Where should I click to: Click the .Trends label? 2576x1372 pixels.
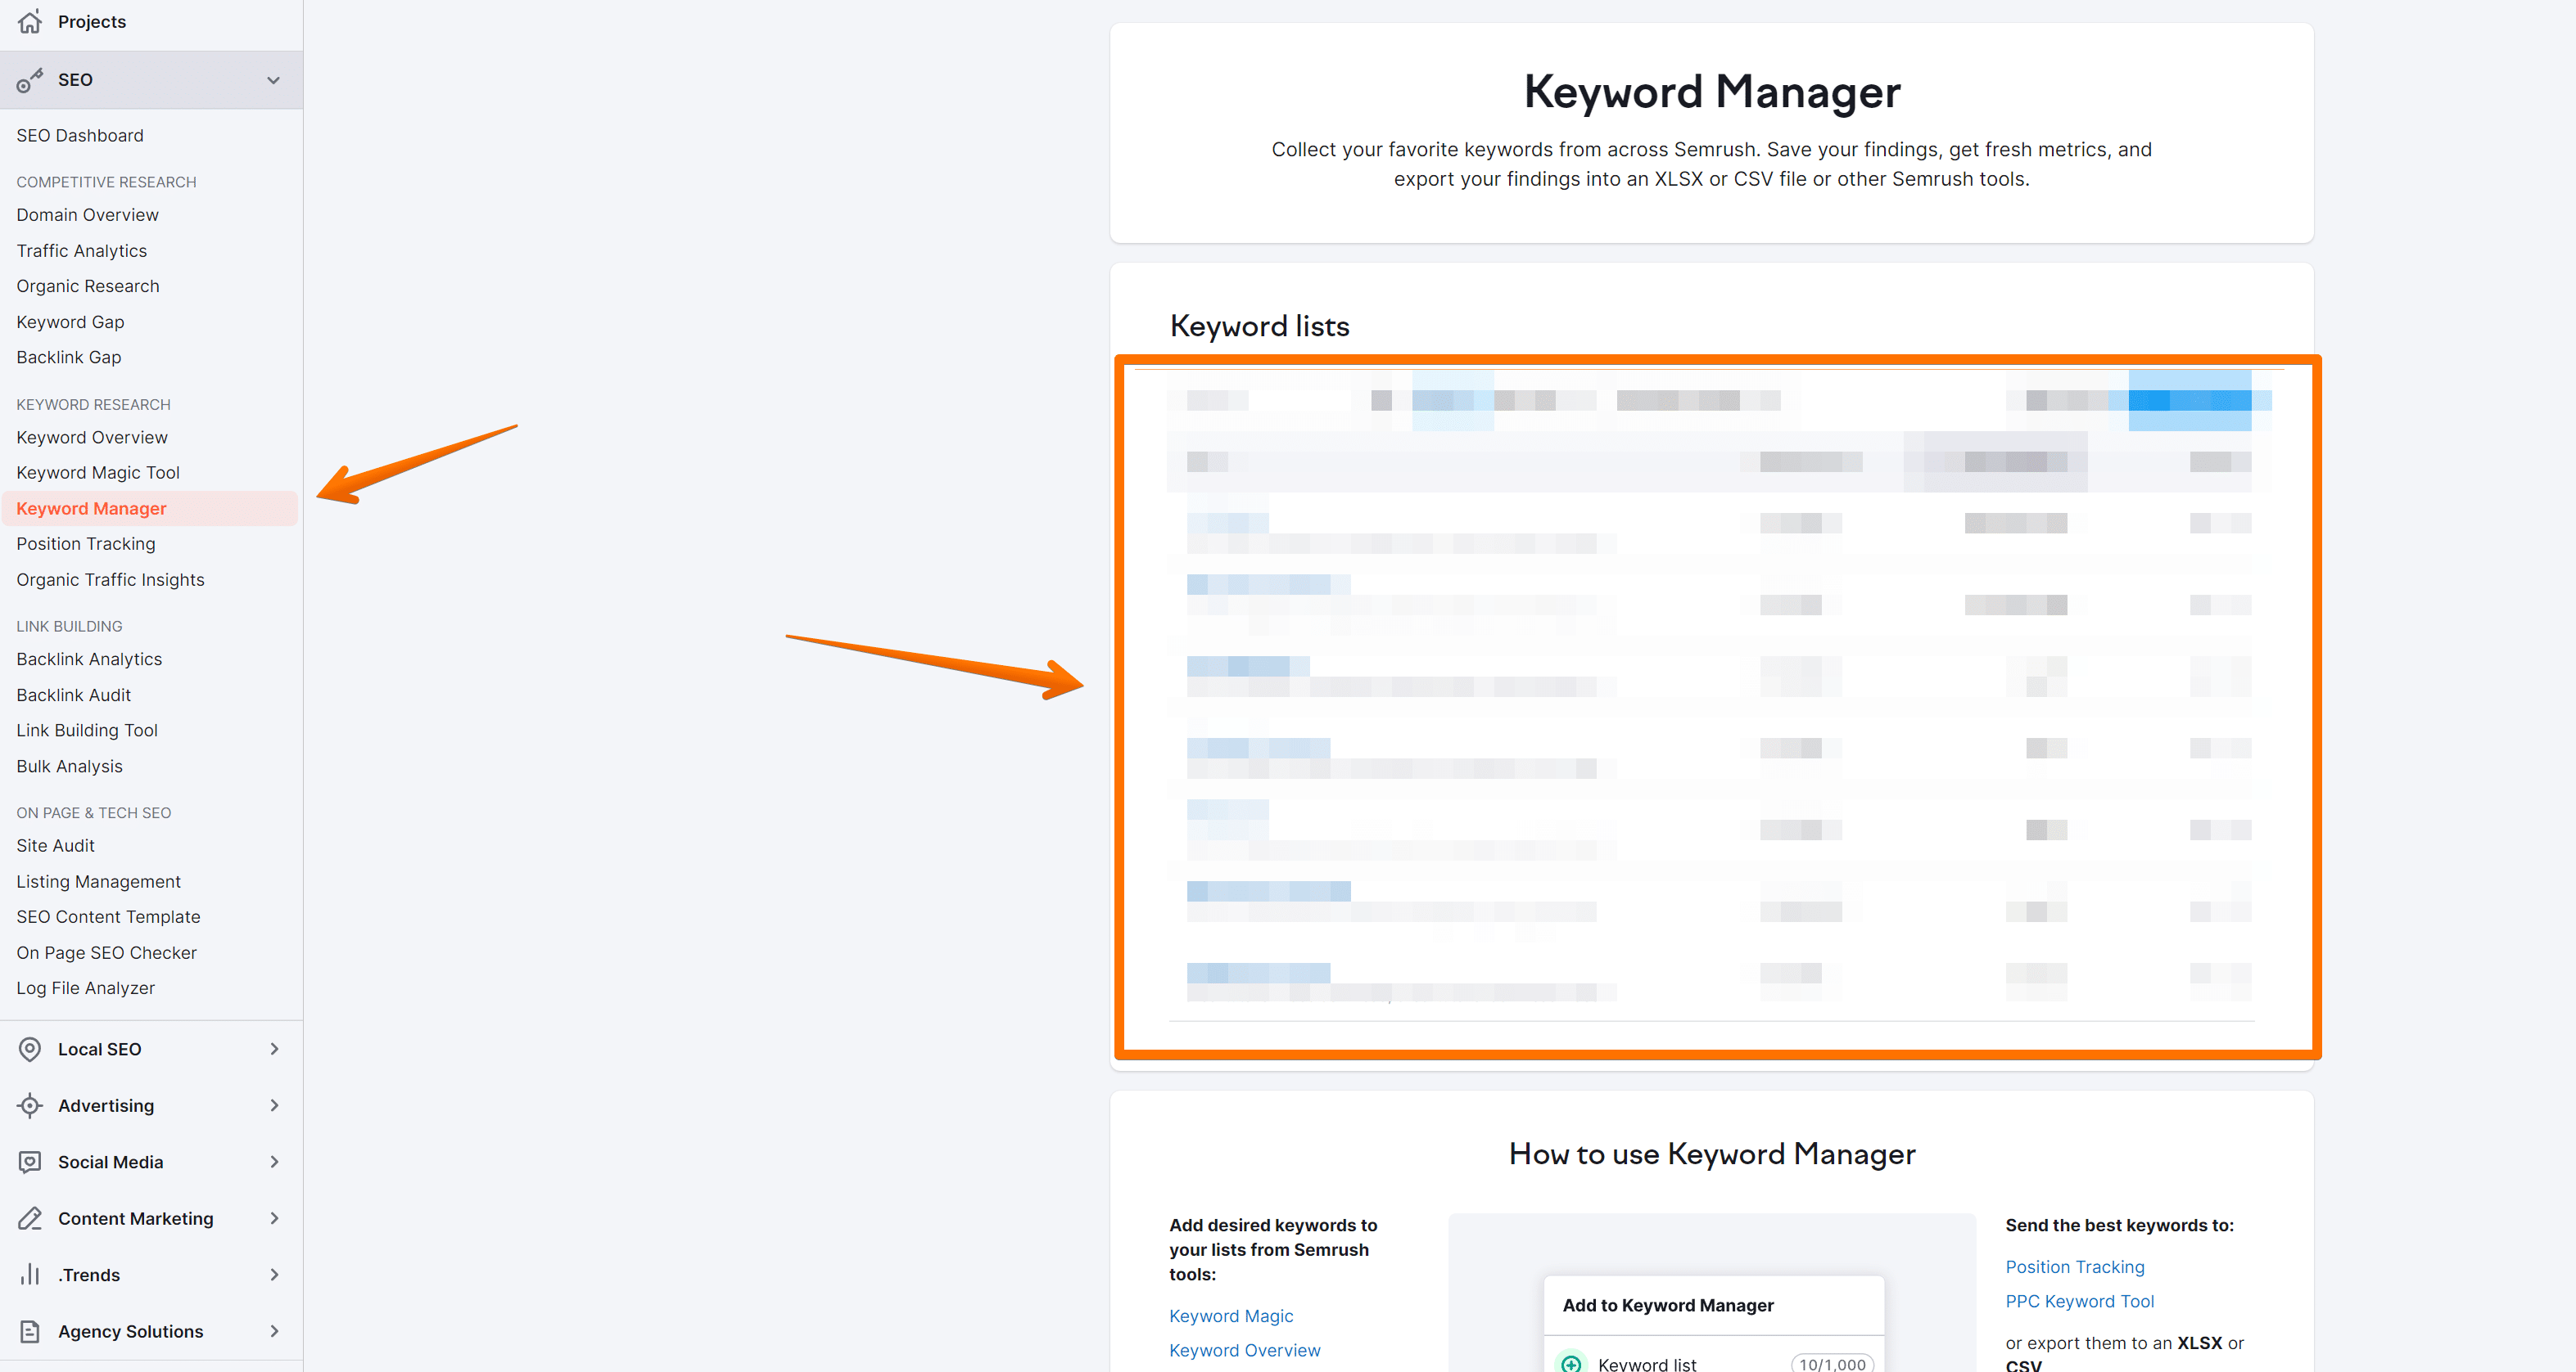pyautogui.click(x=89, y=1275)
